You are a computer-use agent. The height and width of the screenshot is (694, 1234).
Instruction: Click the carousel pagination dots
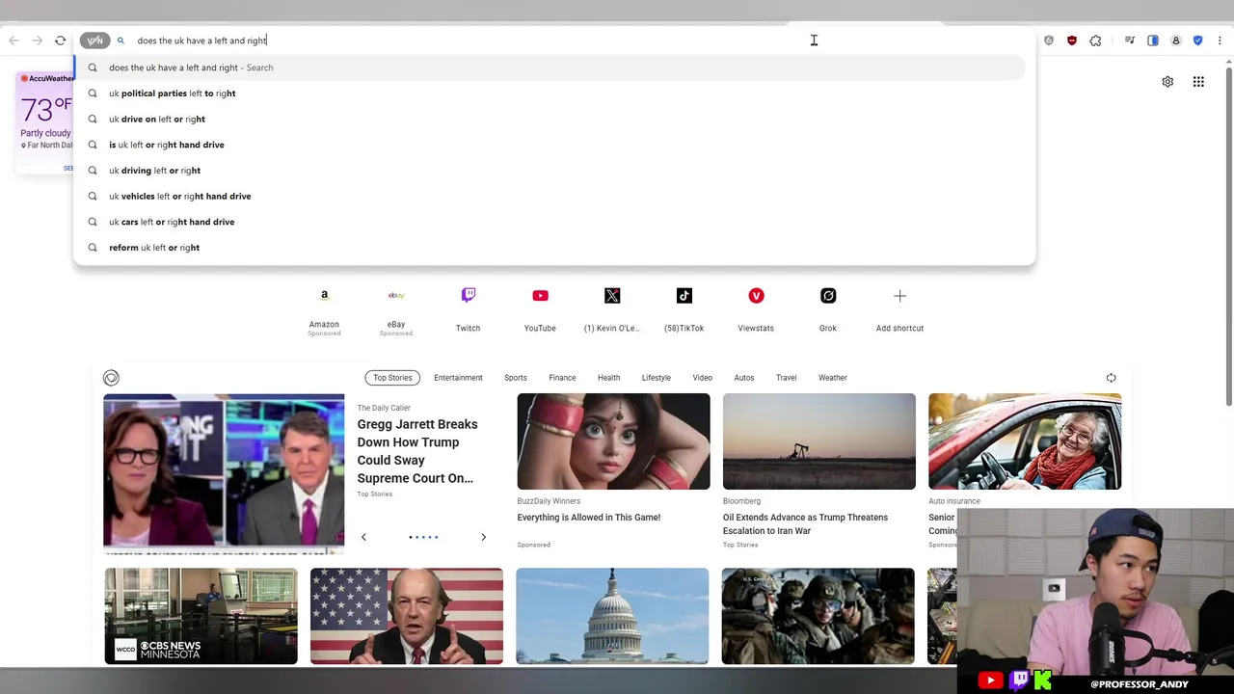point(423,537)
